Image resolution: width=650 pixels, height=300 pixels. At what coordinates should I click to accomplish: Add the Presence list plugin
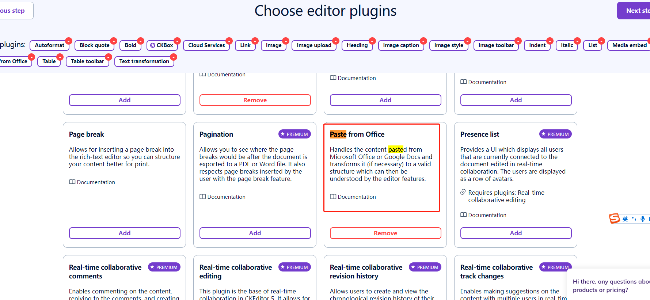click(x=516, y=233)
